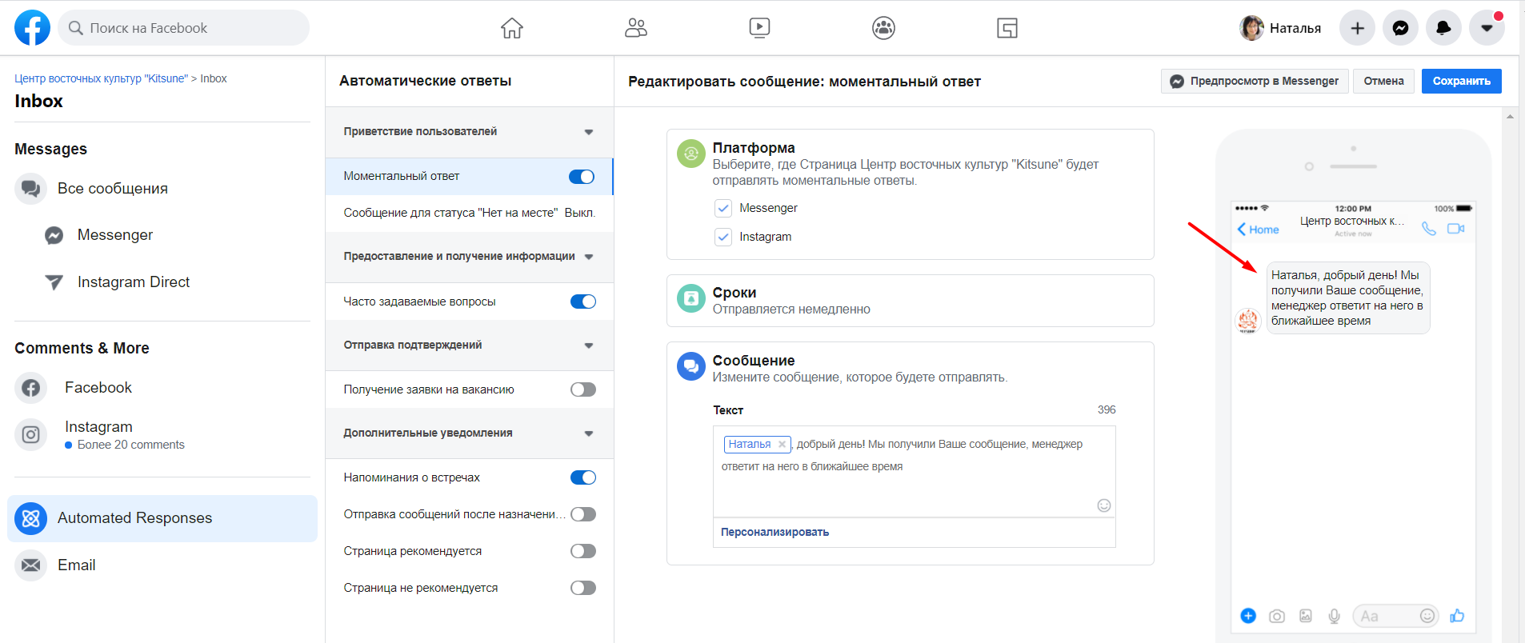Tap the phone call icon in preview
The height and width of the screenshot is (643, 1525).
click(x=1429, y=229)
